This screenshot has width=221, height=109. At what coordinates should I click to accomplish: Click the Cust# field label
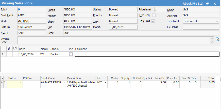[x=51, y=10]
